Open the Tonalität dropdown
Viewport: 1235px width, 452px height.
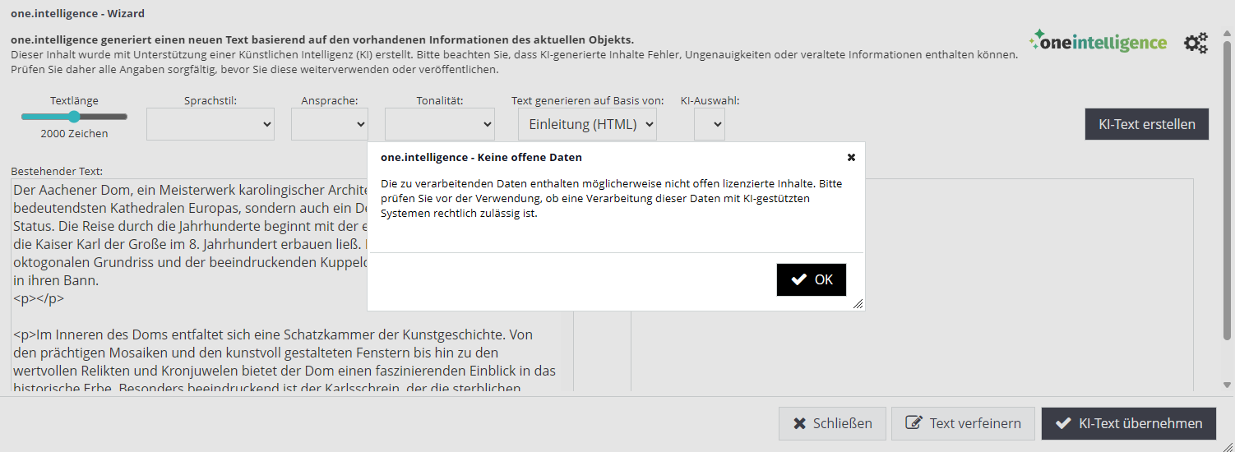coord(439,124)
